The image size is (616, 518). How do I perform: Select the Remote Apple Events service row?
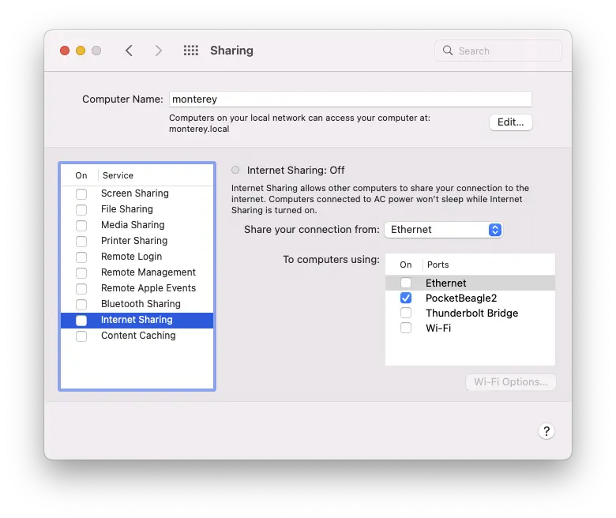pyautogui.click(x=137, y=288)
